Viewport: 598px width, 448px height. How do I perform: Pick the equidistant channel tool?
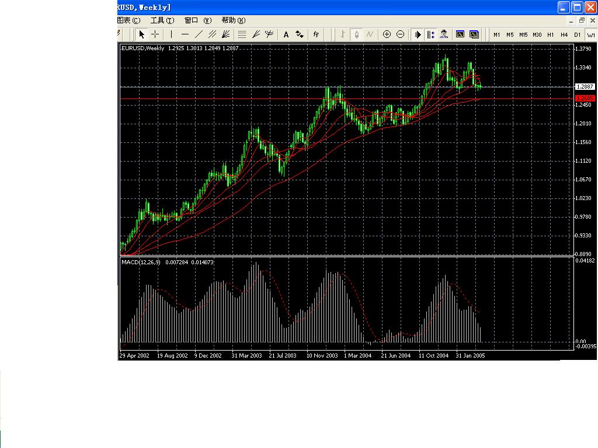tap(213, 34)
